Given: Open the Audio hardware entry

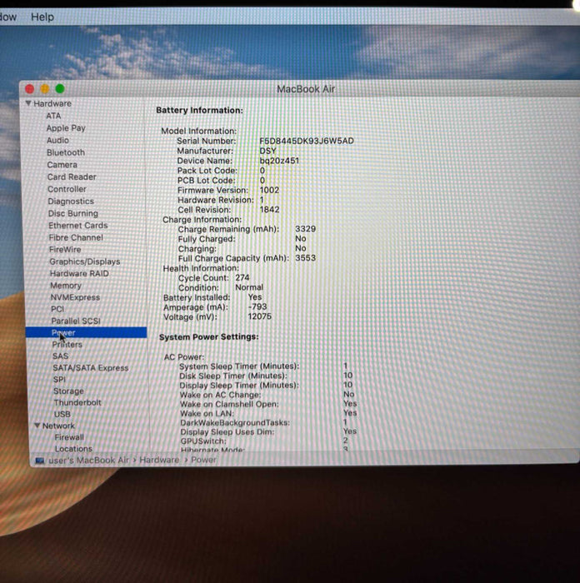Looking at the screenshot, I should tap(57, 140).
